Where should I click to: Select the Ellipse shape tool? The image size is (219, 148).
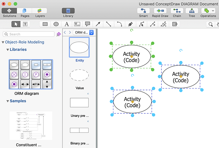[56, 24]
